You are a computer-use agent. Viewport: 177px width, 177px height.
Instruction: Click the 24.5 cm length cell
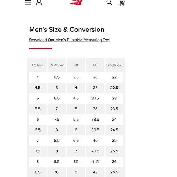coord(114,130)
